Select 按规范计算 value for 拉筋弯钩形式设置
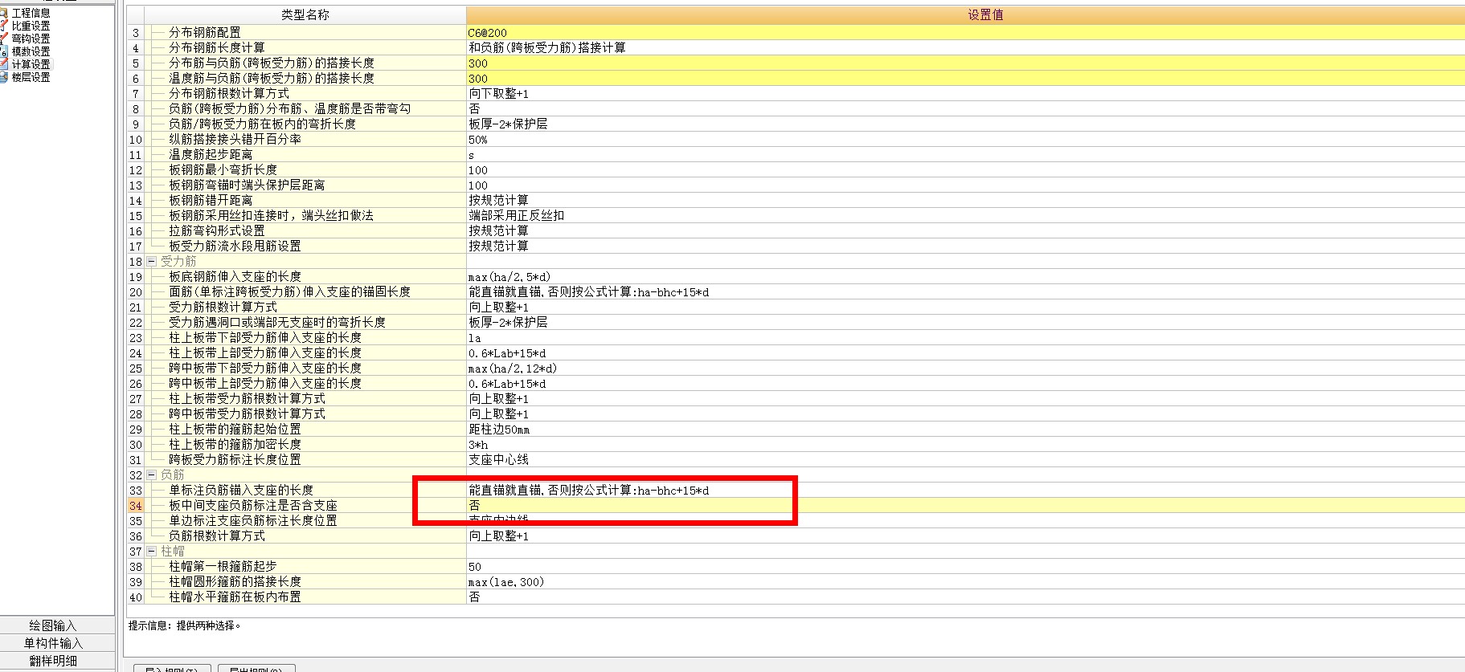Viewport: 1465px width, 672px height. tap(965, 231)
